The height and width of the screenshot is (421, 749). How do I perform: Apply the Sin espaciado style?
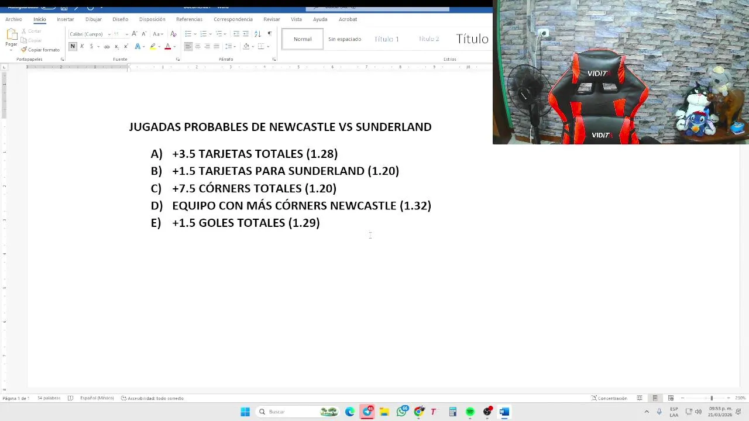pos(345,39)
